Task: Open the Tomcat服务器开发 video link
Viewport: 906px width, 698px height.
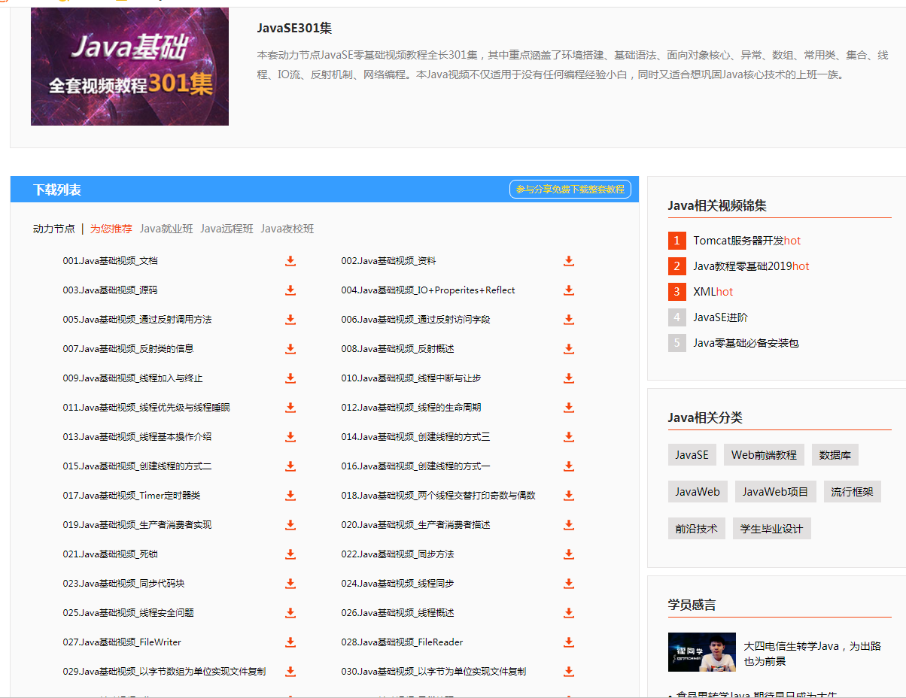Action: [738, 241]
